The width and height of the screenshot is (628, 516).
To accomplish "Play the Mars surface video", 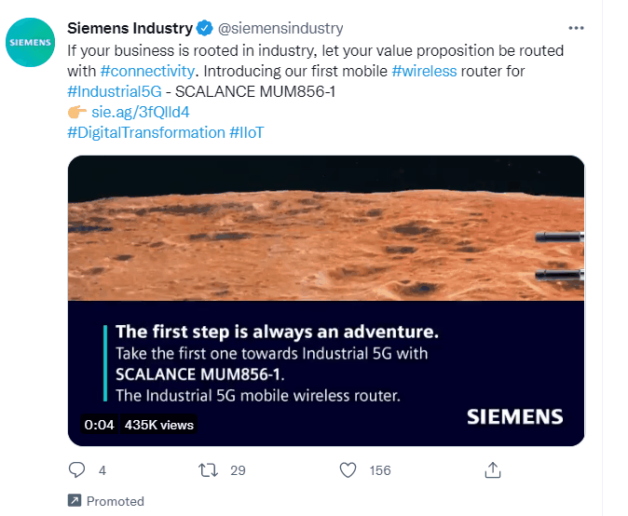I will point(326,233).
